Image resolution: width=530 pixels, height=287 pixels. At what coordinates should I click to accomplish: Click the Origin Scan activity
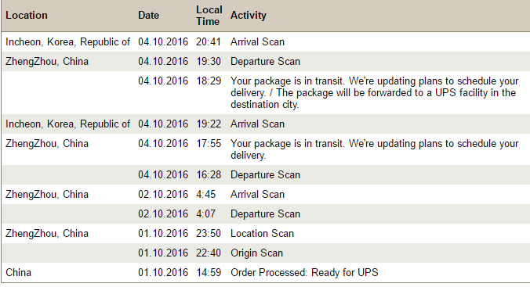pos(256,253)
